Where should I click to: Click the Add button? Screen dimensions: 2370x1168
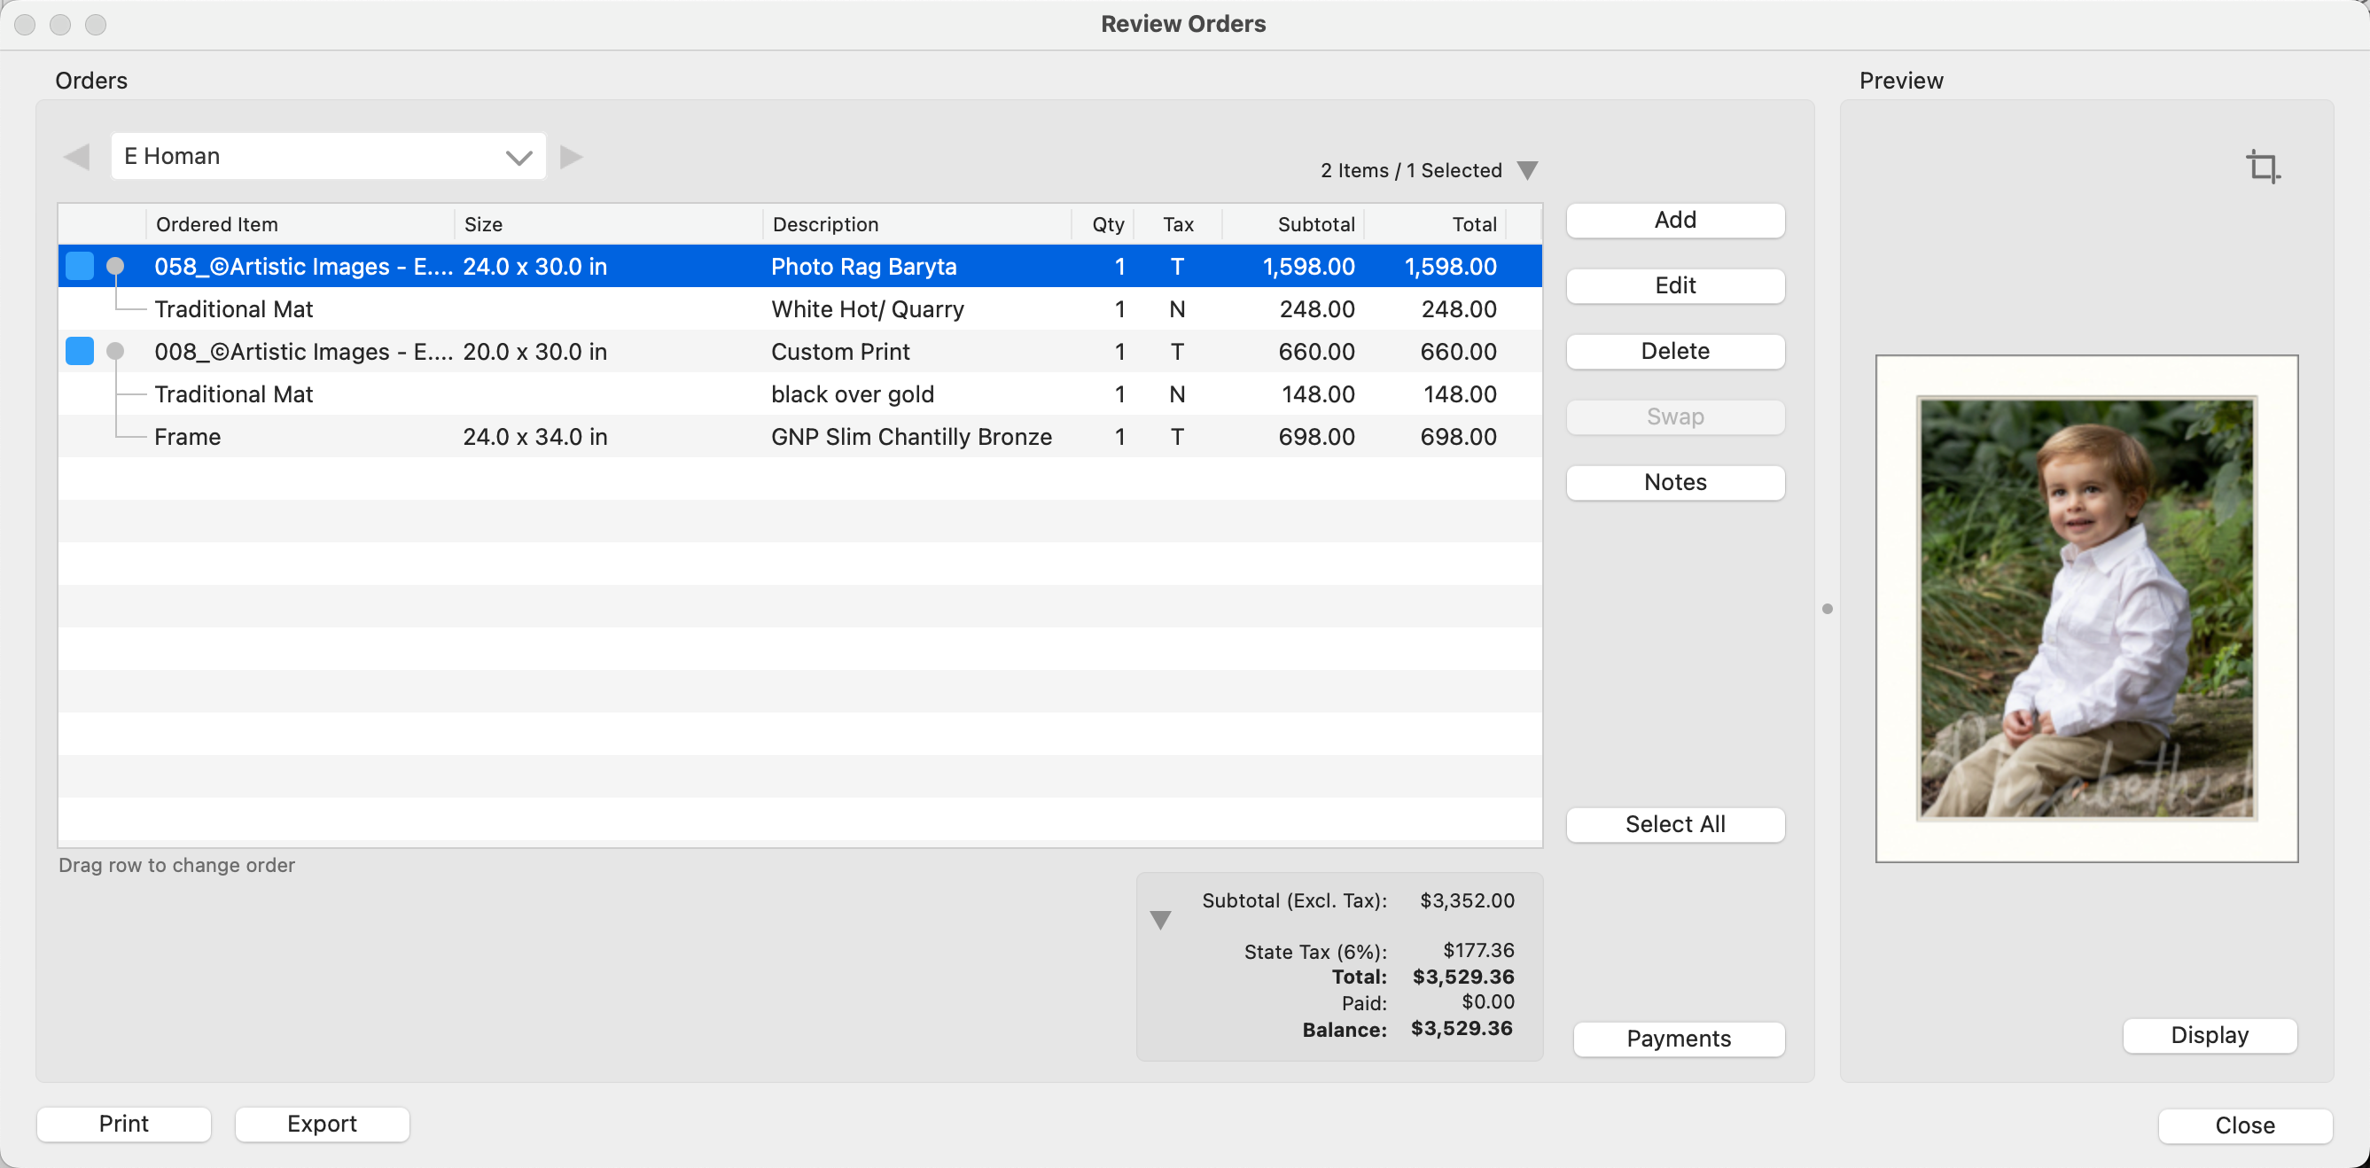click(x=1674, y=221)
